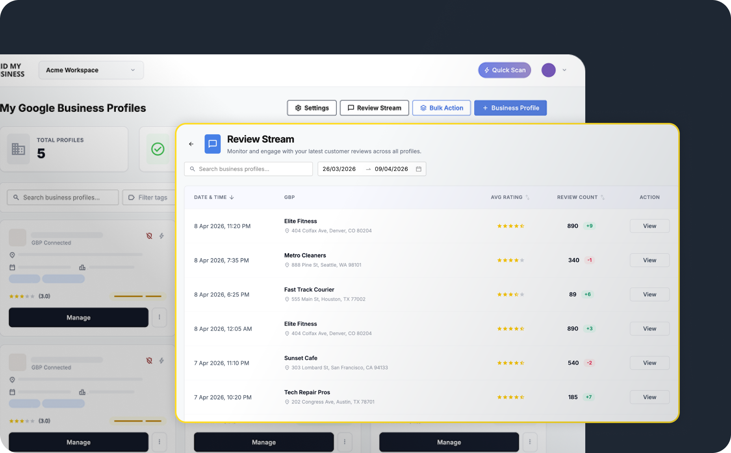View the Tech Repair Pros review
Screen dimensions: 731x453
coord(650,397)
